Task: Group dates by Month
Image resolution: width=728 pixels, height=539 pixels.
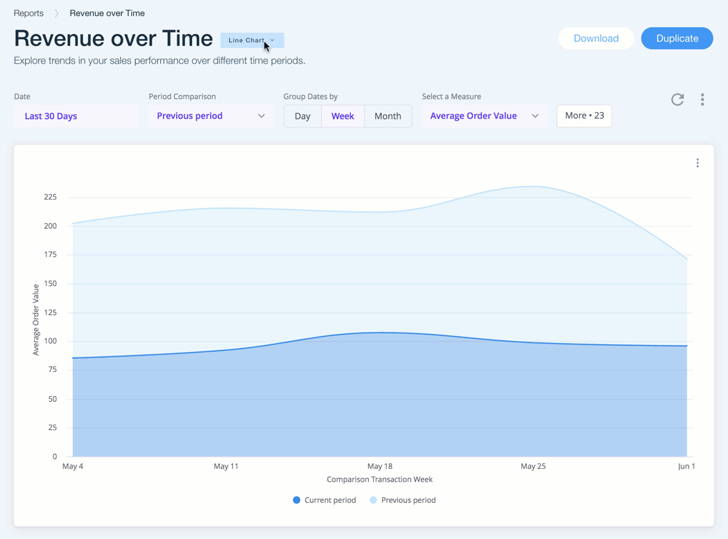Action: point(388,116)
